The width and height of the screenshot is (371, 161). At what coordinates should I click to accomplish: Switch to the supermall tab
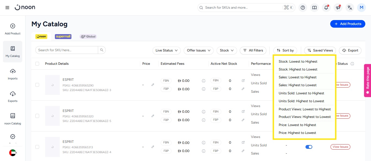(63, 37)
